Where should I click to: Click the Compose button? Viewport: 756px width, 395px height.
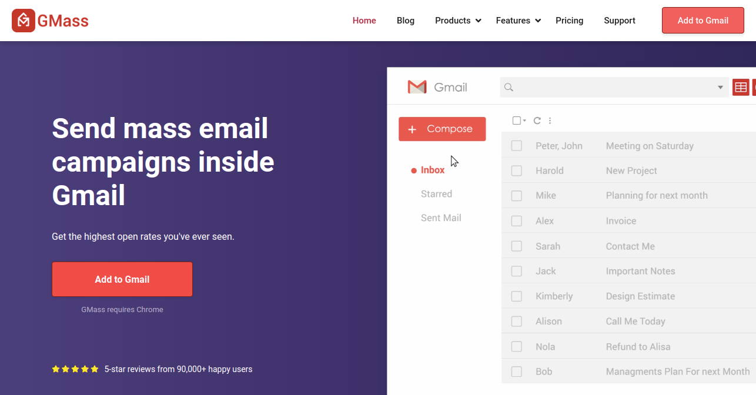[x=442, y=129]
